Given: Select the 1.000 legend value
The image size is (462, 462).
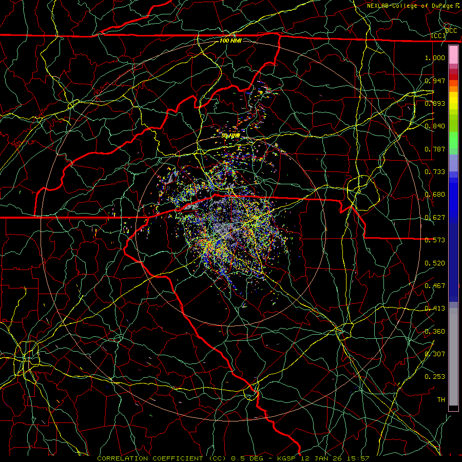Looking at the screenshot, I should point(435,57).
